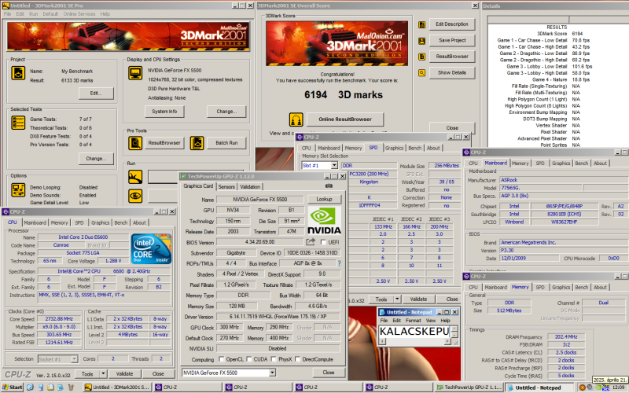Click into the Notepad text area with KALACSKEPU
The image size is (629, 393).
tap(415, 332)
